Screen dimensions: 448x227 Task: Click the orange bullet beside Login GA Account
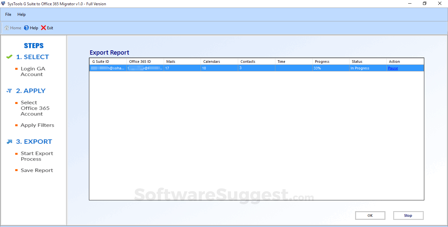click(16, 69)
